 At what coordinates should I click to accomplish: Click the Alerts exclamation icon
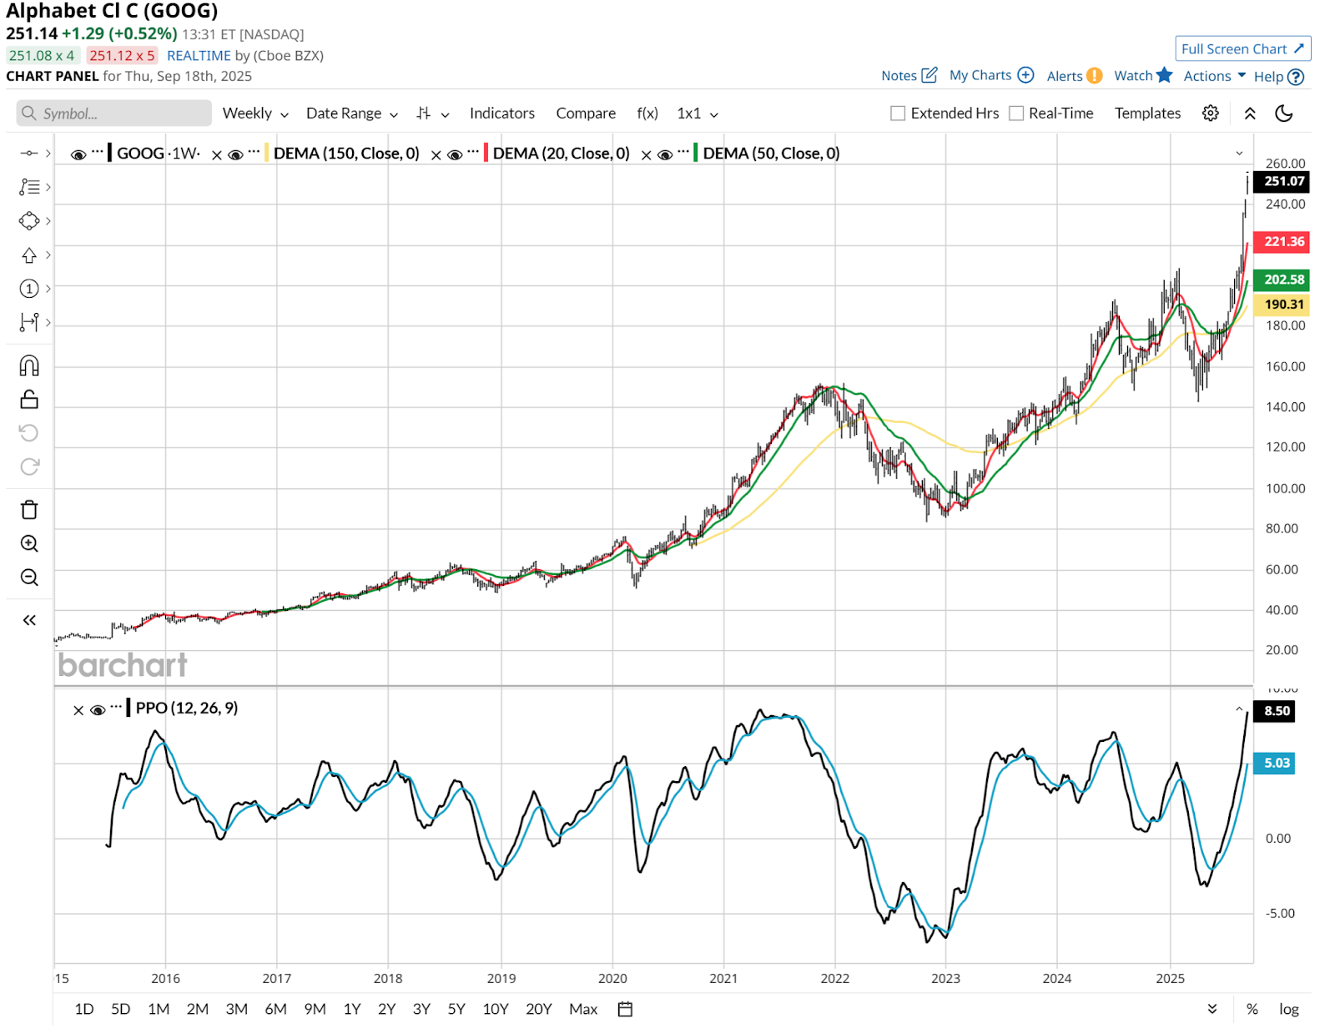pos(1094,76)
